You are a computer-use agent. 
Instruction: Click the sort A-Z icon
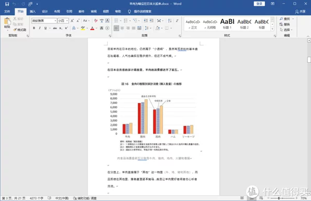click(170, 21)
